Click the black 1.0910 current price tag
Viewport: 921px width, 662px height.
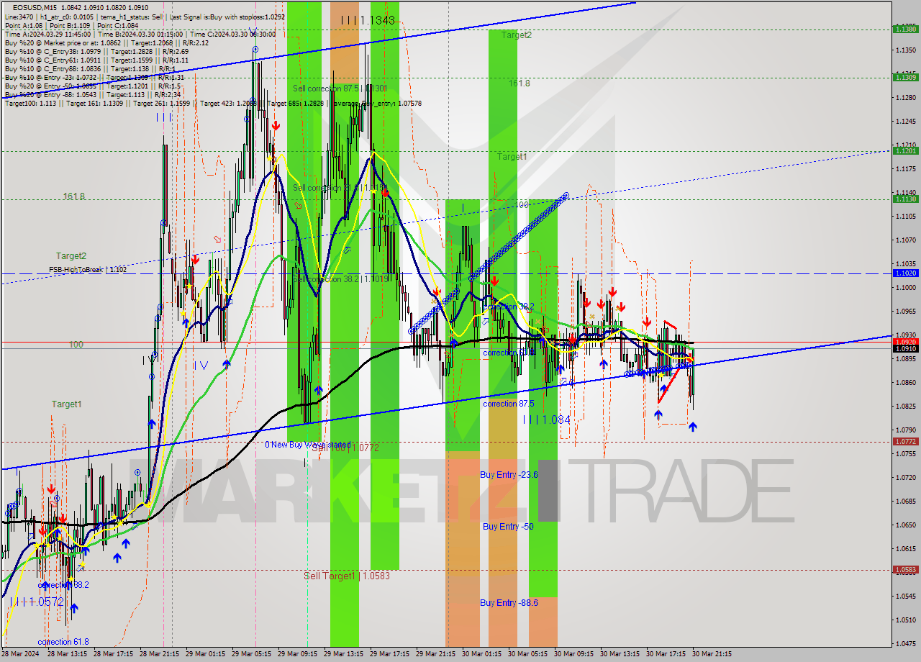[x=904, y=348]
